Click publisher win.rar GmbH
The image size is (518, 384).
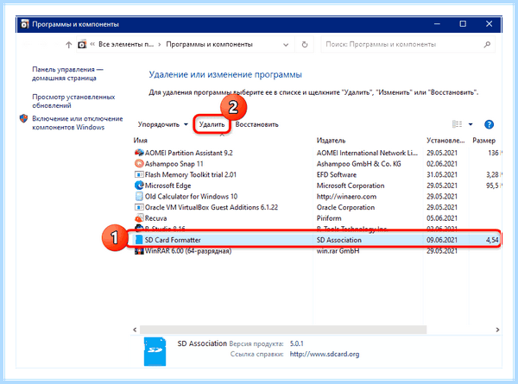338,251
